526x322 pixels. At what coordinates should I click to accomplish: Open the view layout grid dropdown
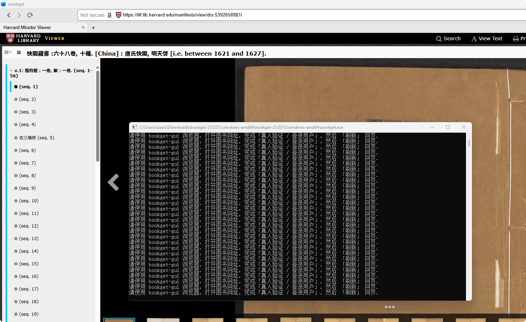click(x=8, y=52)
